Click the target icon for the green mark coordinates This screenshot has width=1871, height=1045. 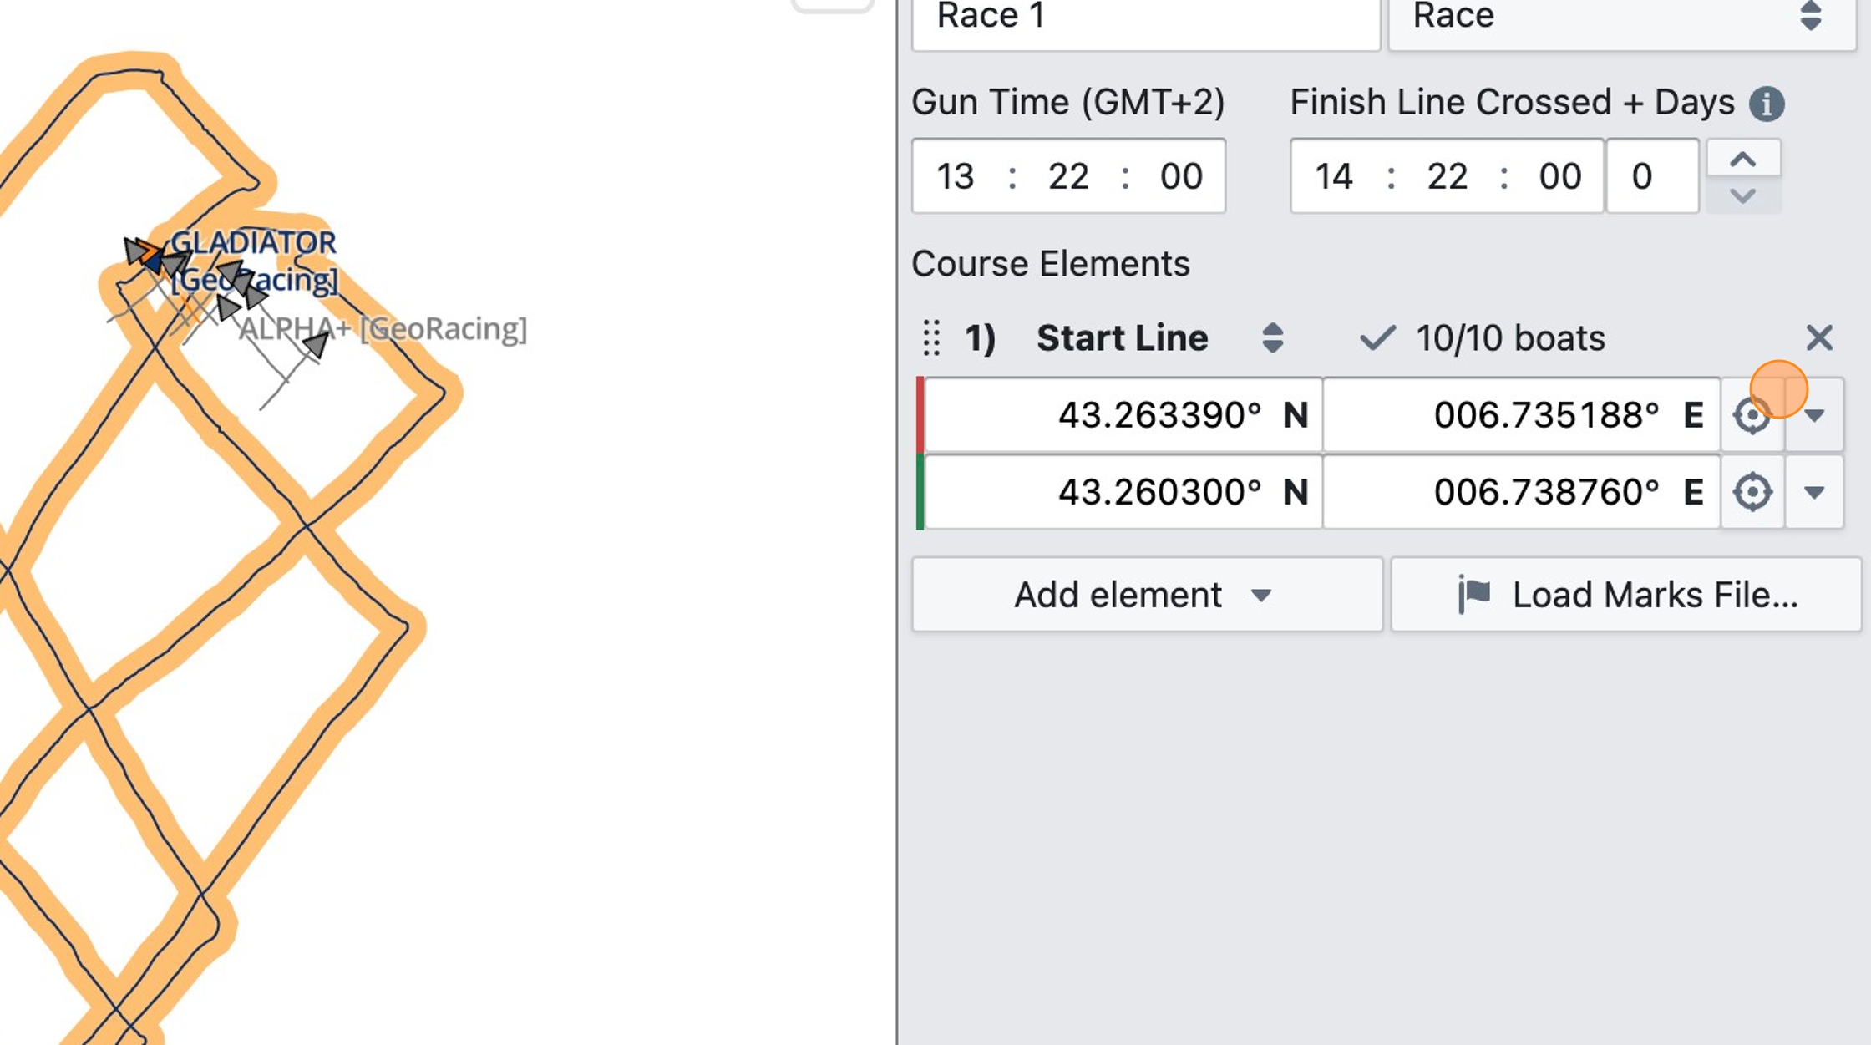[x=1752, y=492]
